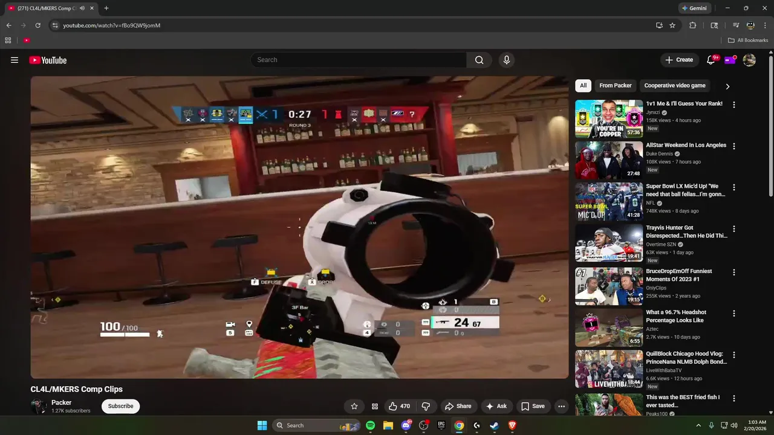Open the 1v1 Me & I'll Guess thumbnail

tap(609, 119)
